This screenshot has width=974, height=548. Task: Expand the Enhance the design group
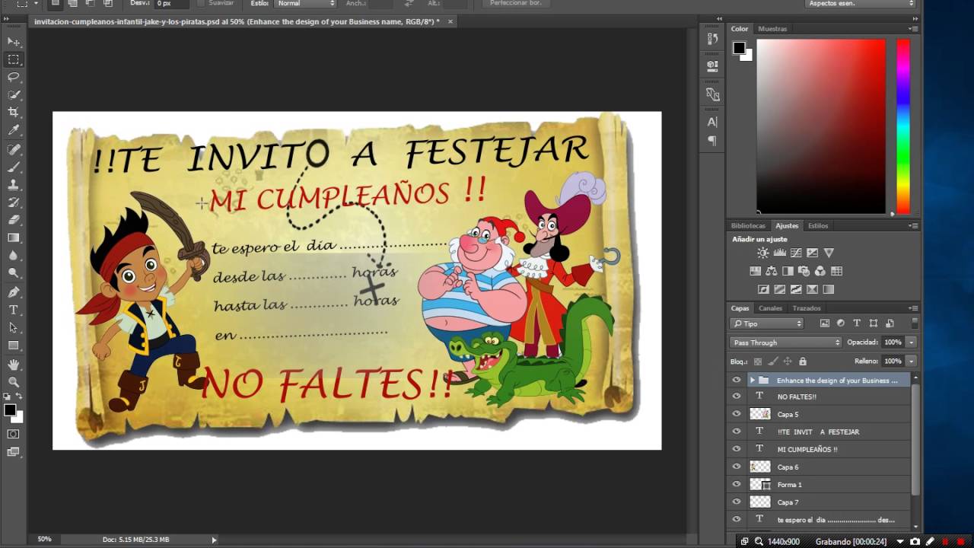[x=753, y=380]
